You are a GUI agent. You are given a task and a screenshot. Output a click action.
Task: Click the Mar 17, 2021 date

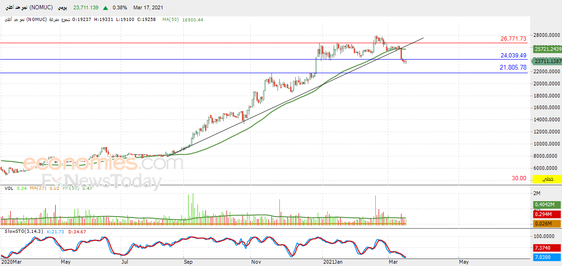[149, 8]
